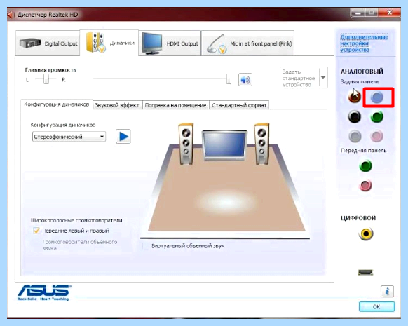Click the left speaker in room preview
The width and height of the screenshot is (408, 326).
click(186, 144)
